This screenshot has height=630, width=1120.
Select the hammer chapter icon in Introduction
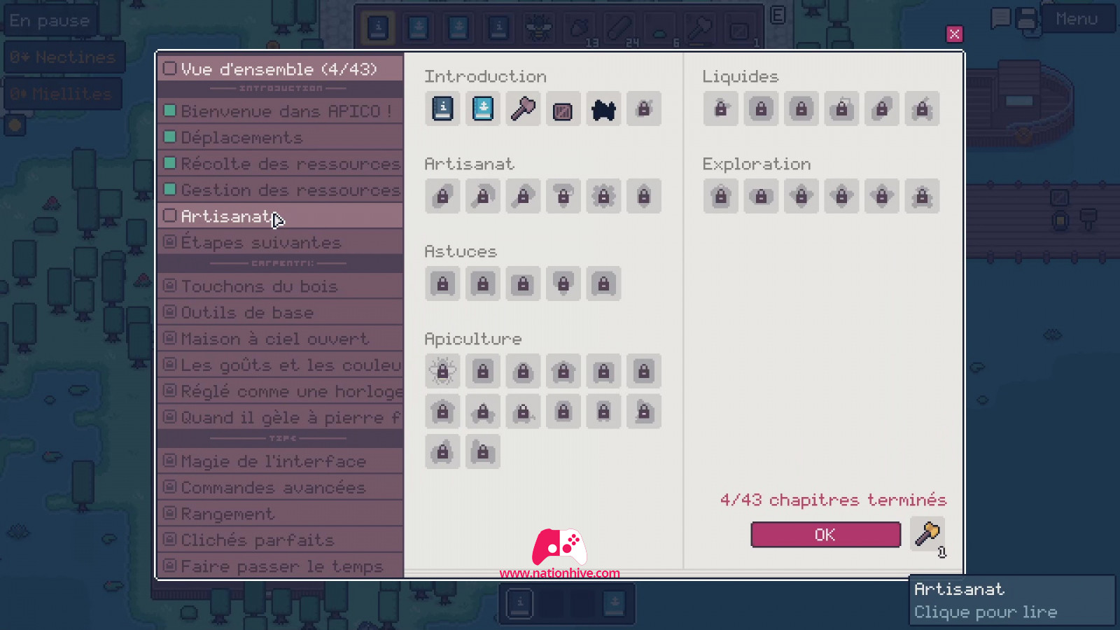[523, 108]
